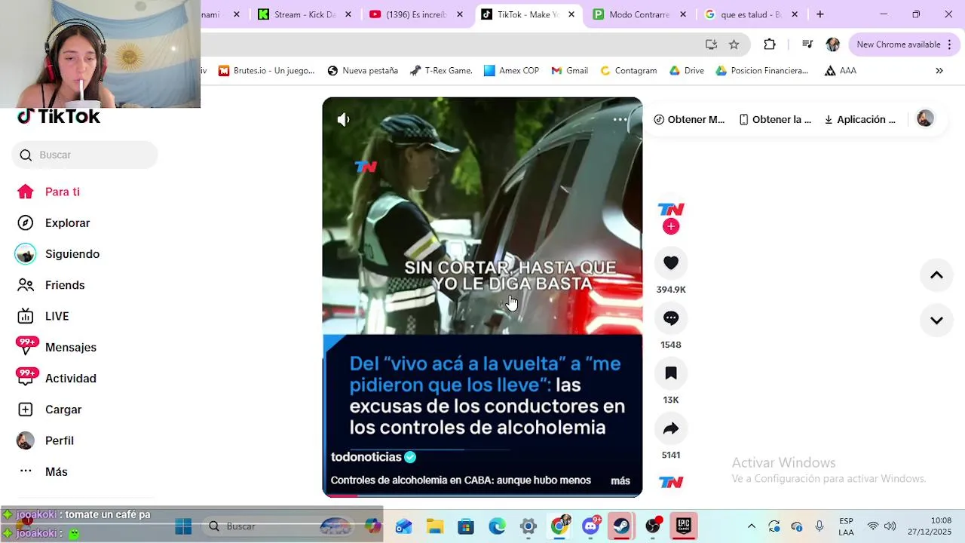Click the install app icon in address bar
965x543 pixels.
click(711, 44)
